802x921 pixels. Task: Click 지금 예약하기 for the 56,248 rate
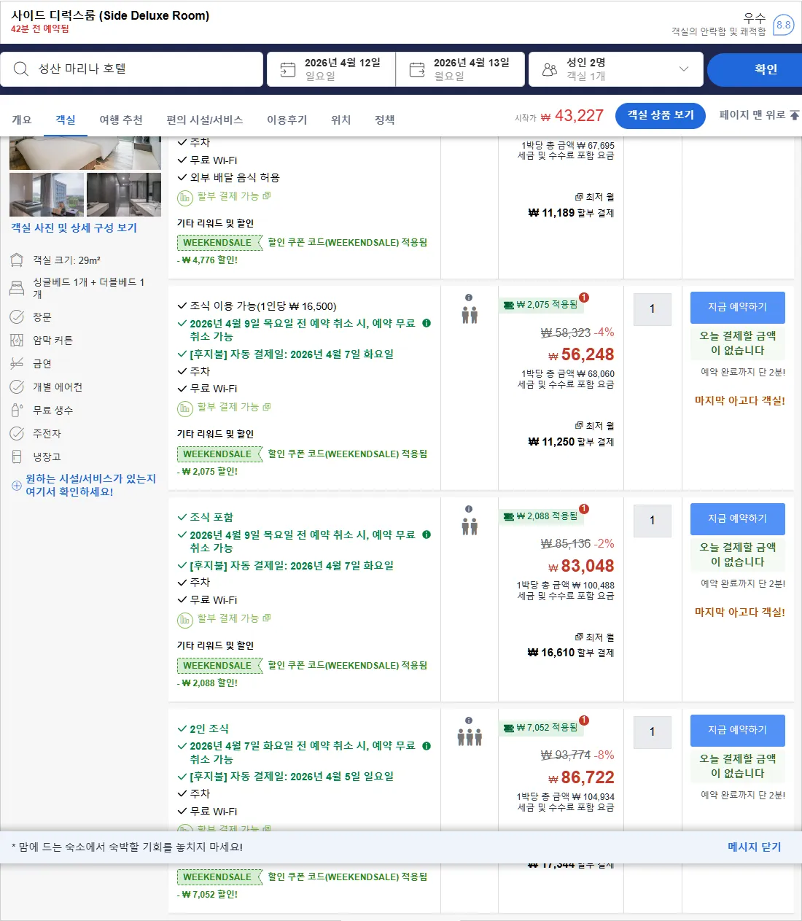click(x=738, y=308)
